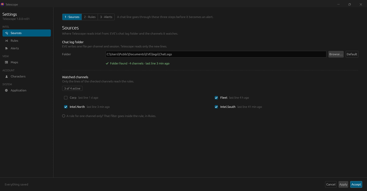Uncheck the Intel.North channel checkbox
This screenshot has height=191, width=367.
tap(66, 107)
